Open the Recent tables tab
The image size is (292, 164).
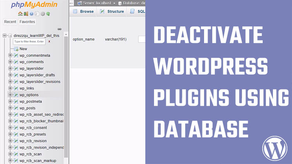coord(10,22)
